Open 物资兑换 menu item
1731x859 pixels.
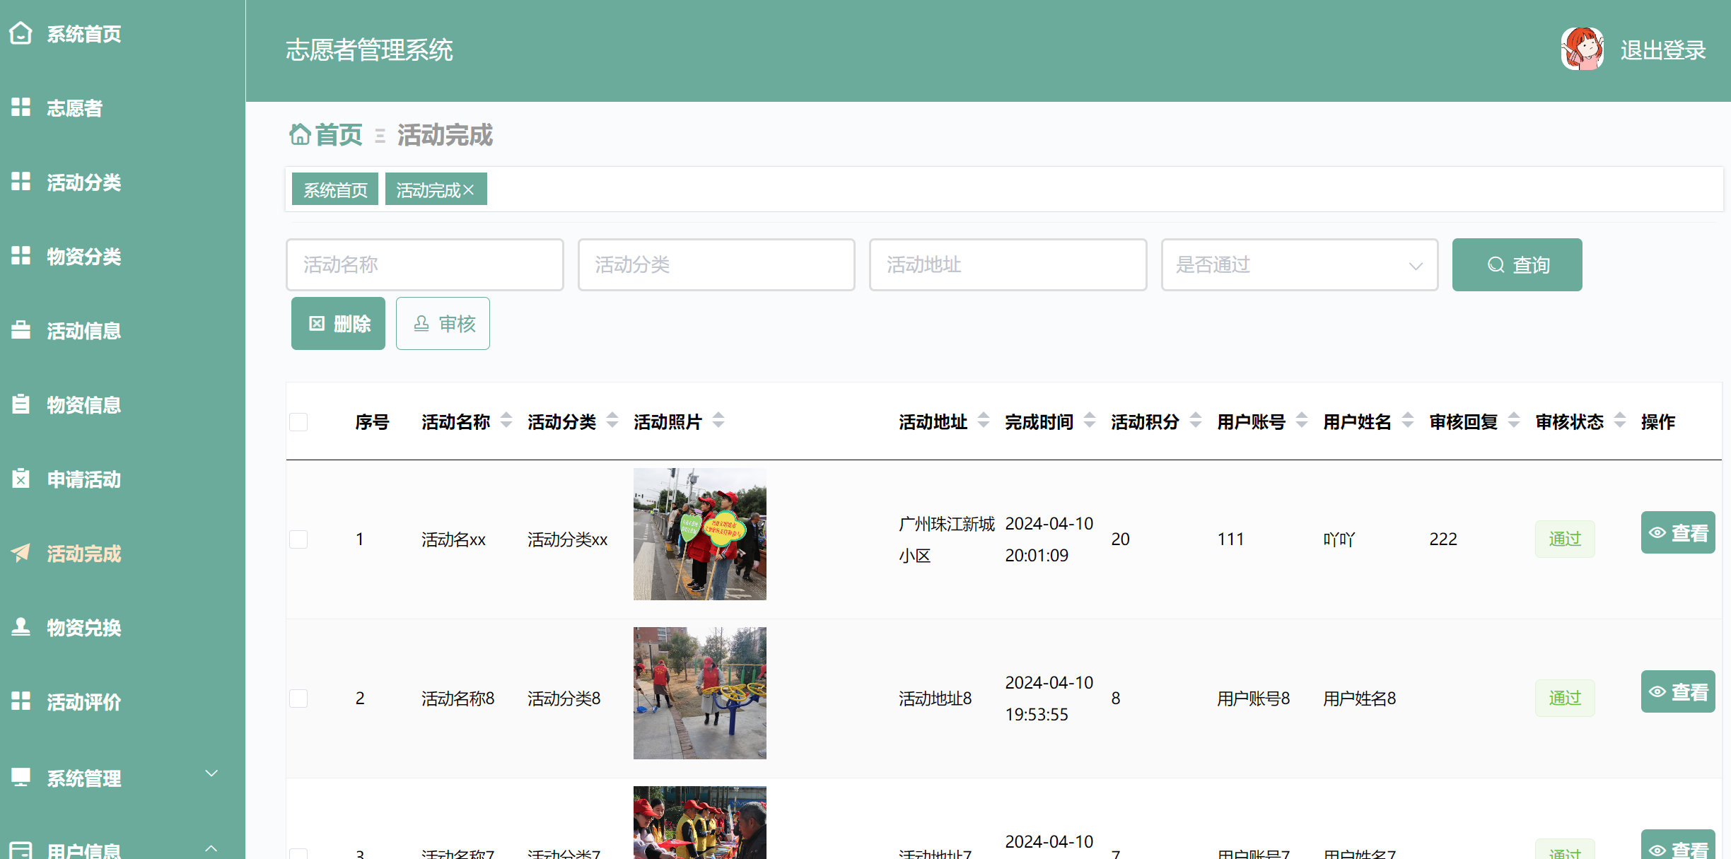click(84, 628)
